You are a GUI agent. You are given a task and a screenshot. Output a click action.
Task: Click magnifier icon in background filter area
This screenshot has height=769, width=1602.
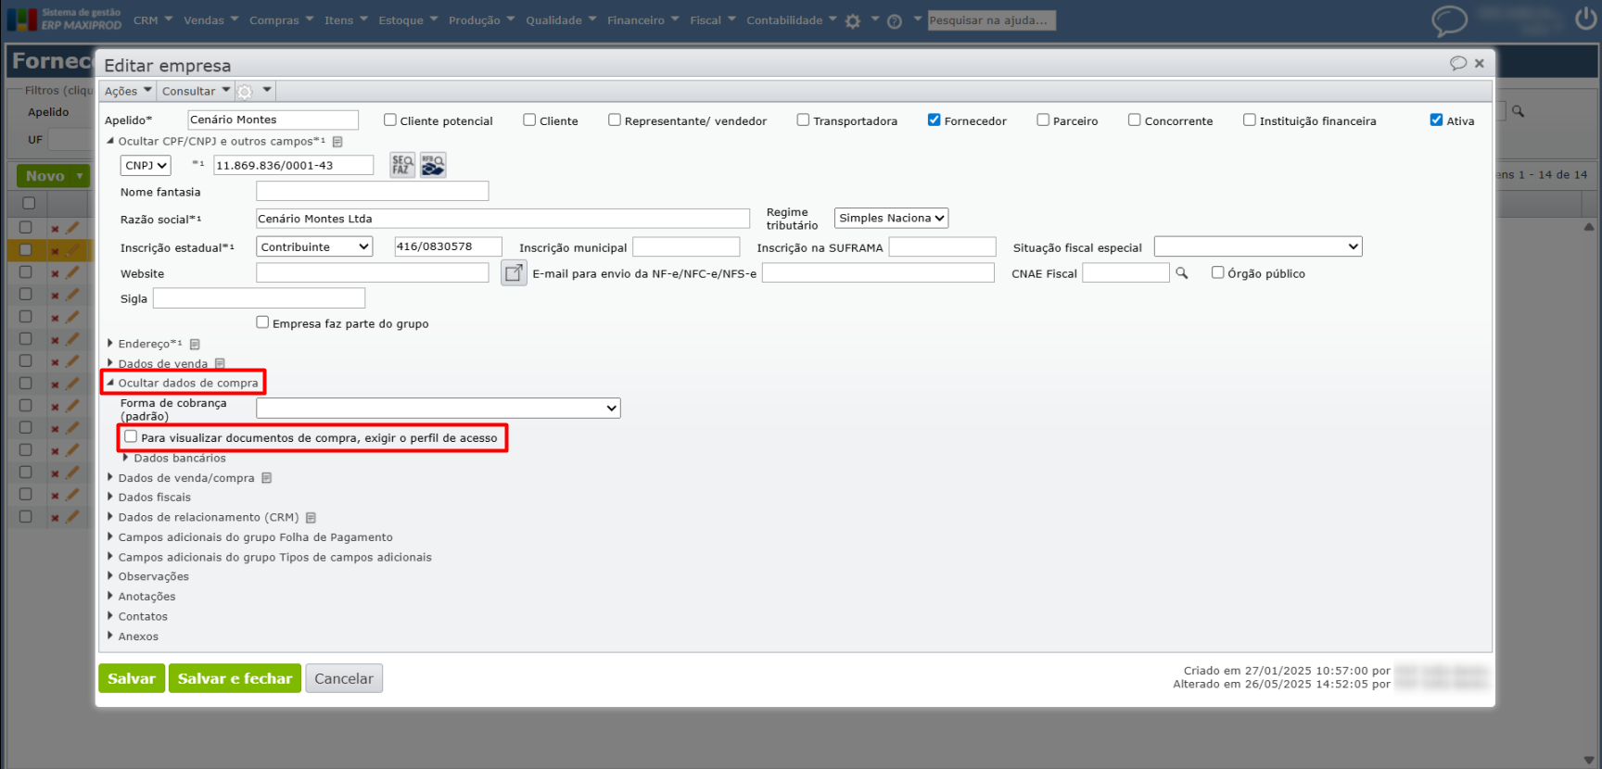tap(1519, 111)
